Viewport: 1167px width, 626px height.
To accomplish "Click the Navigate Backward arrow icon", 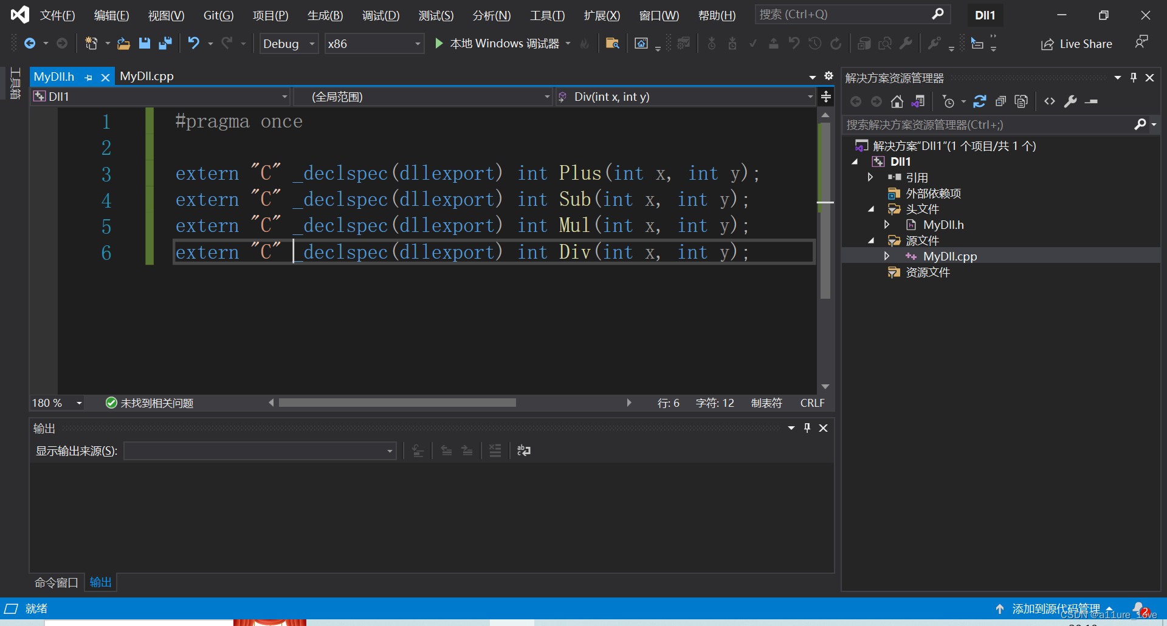I will [30, 43].
